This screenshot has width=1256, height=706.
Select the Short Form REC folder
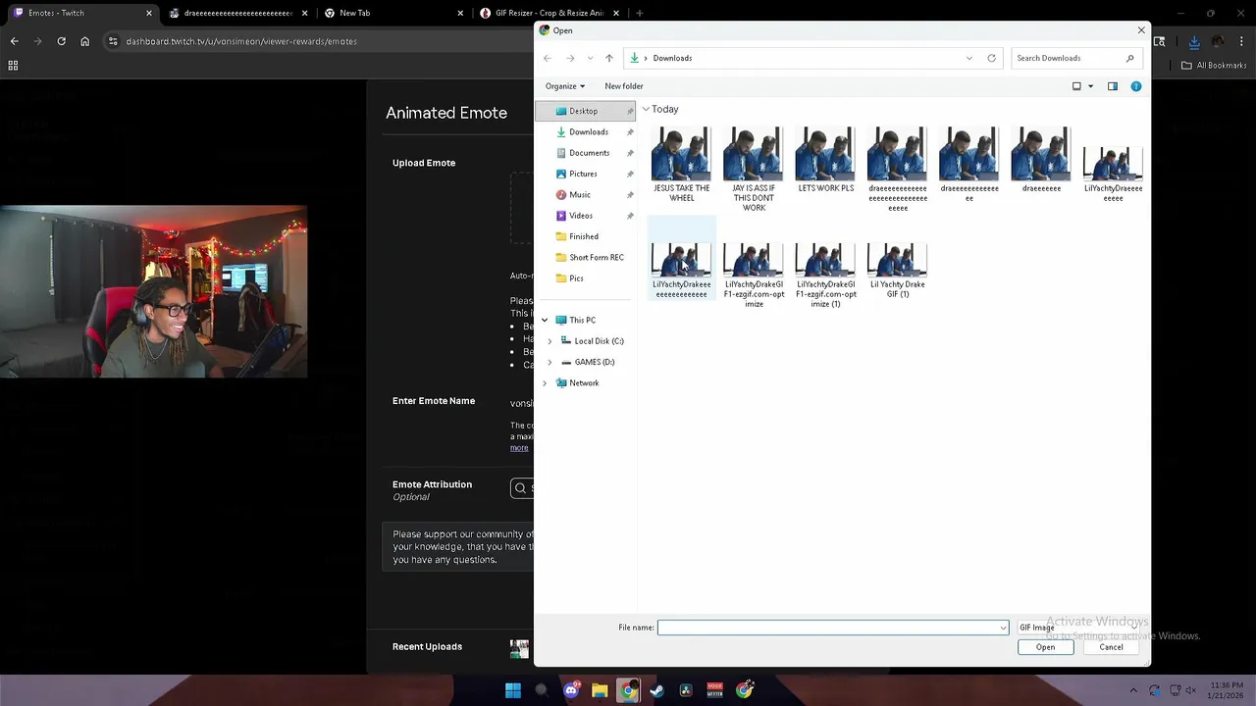[597, 257]
